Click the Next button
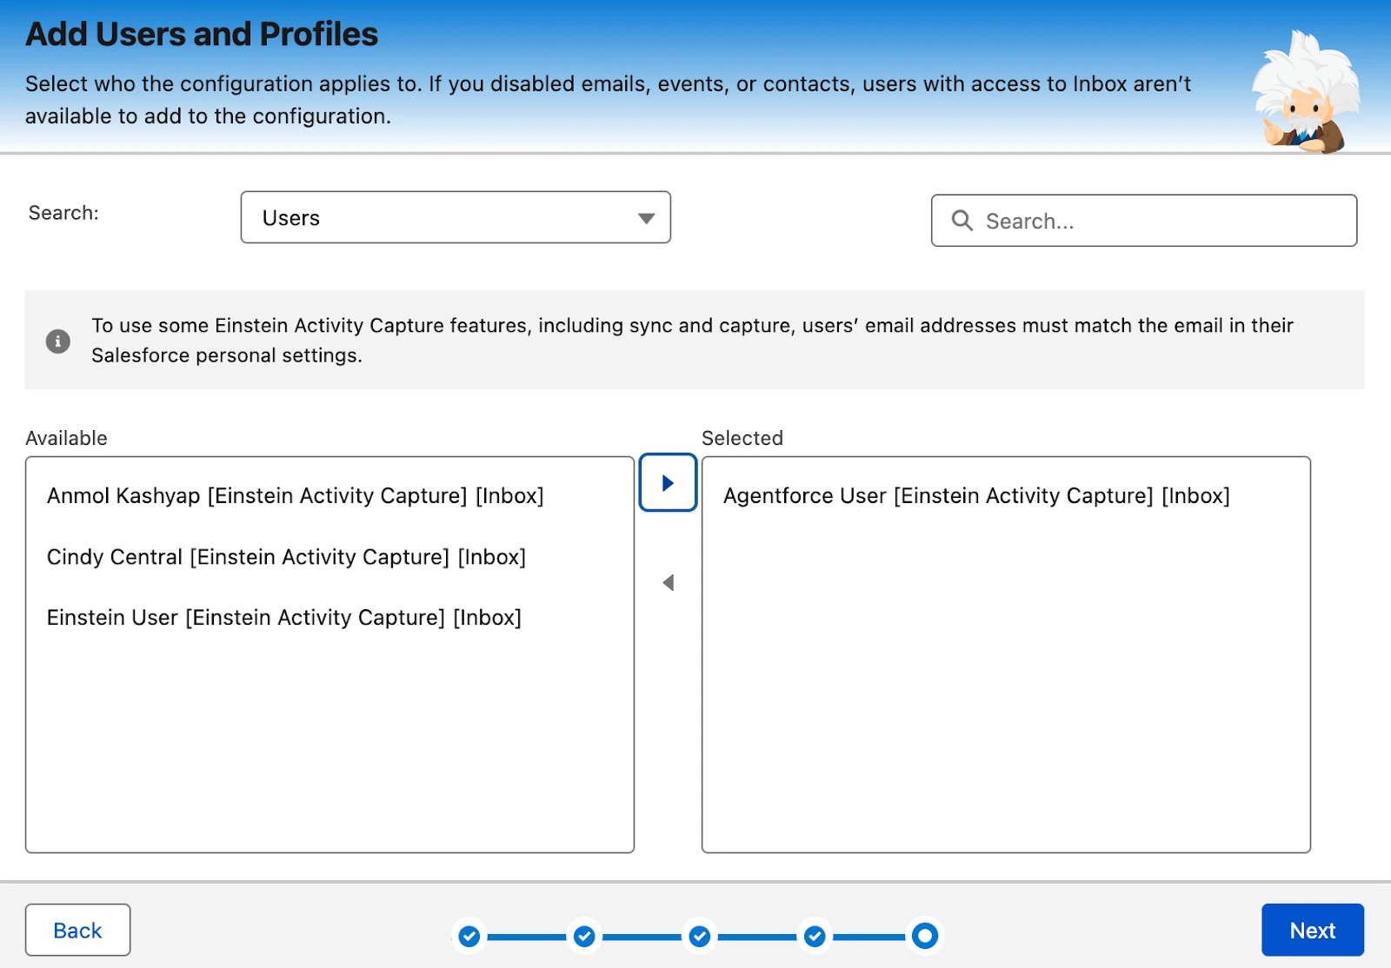The width and height of the screenshot is (1391, 968). tap(1313, 930)
